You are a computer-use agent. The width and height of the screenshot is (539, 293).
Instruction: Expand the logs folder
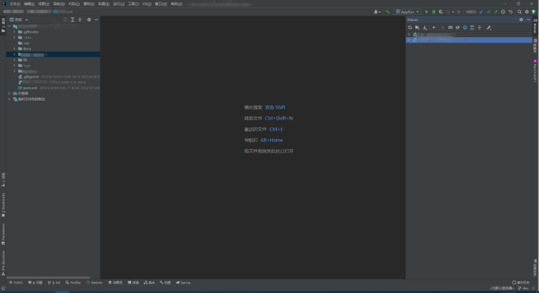[14, 65]
